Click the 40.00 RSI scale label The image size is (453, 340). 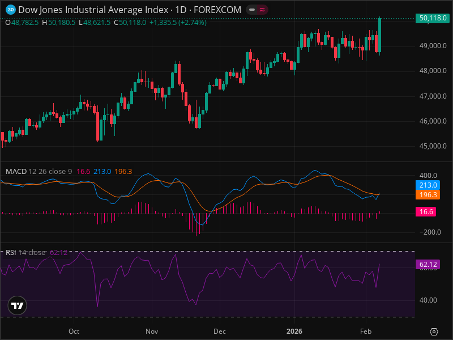pos(428,300)
